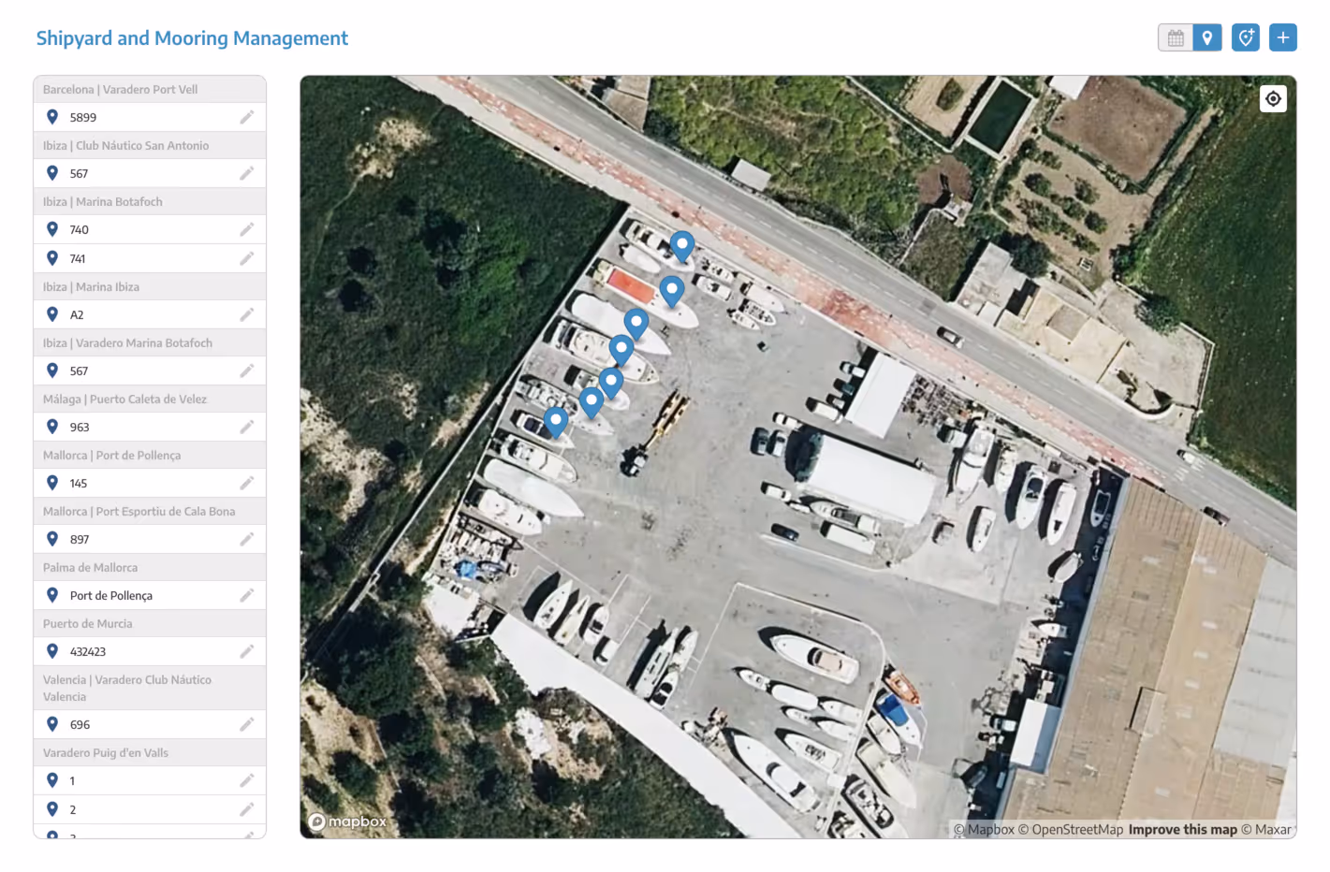
Task: Edit Port de Pollença entry pencil
Action: 247,595
